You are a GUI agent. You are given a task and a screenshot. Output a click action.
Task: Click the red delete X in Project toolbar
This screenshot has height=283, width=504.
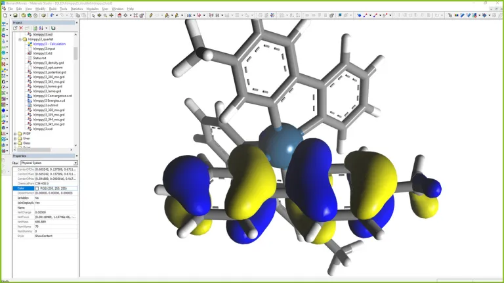[21, 28]
